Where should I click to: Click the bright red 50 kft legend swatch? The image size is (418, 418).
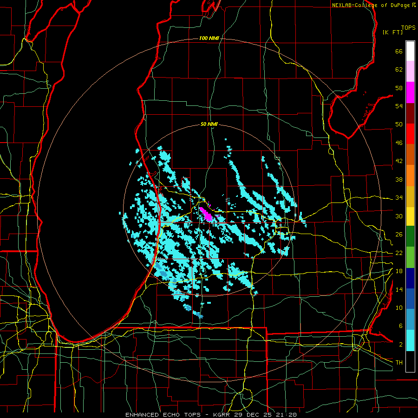point(410,134)
